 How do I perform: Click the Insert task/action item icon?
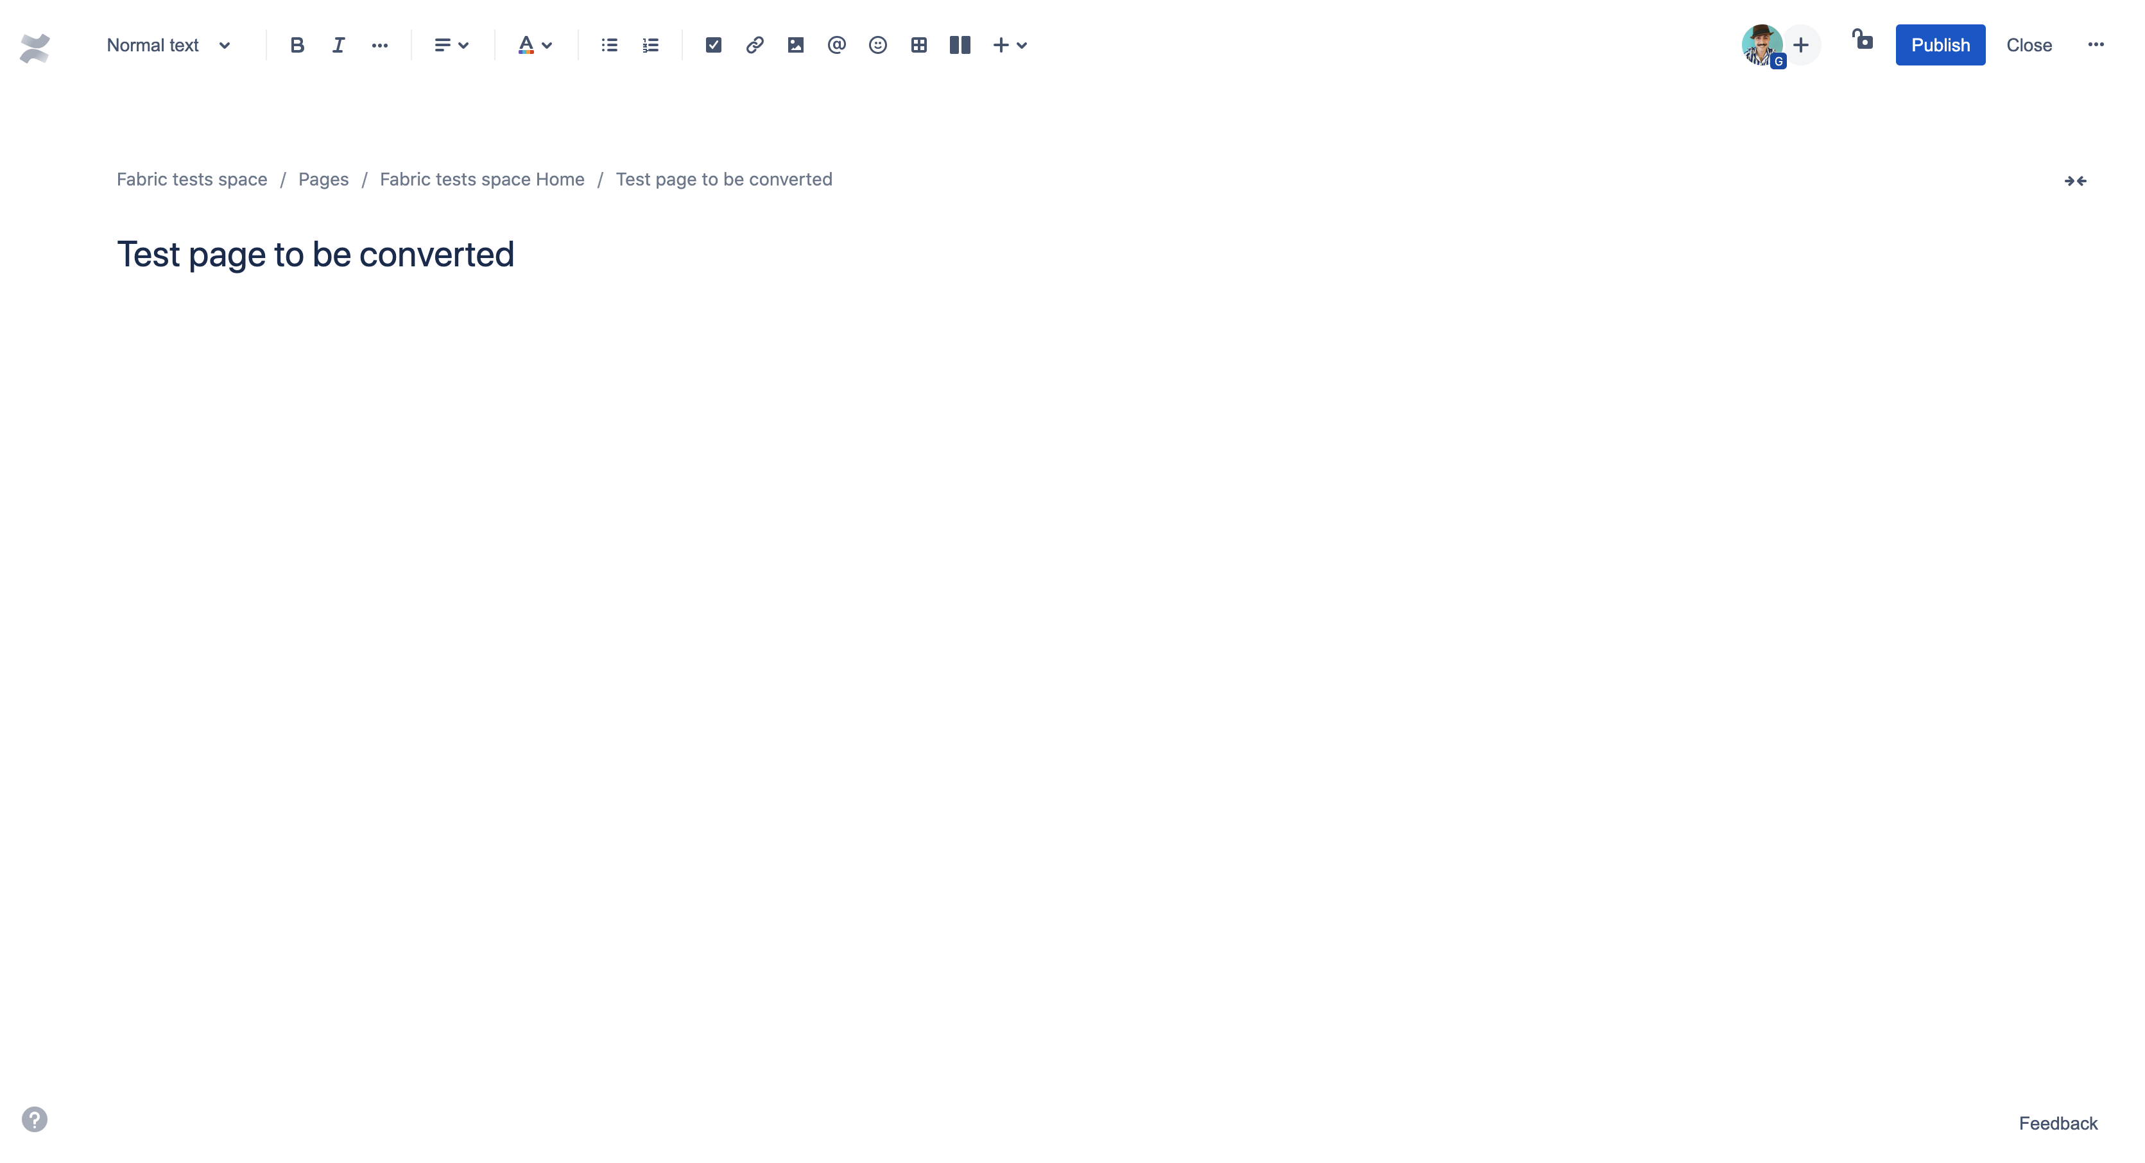tap(712, 44)
